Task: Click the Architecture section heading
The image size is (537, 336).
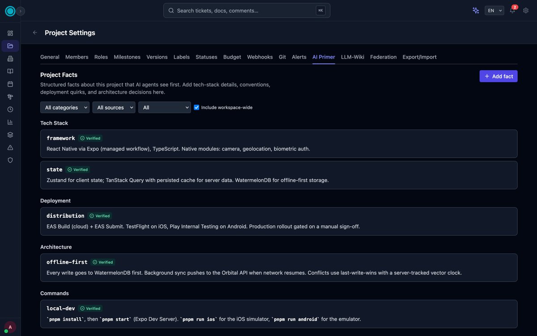Action: pos(56,247)
